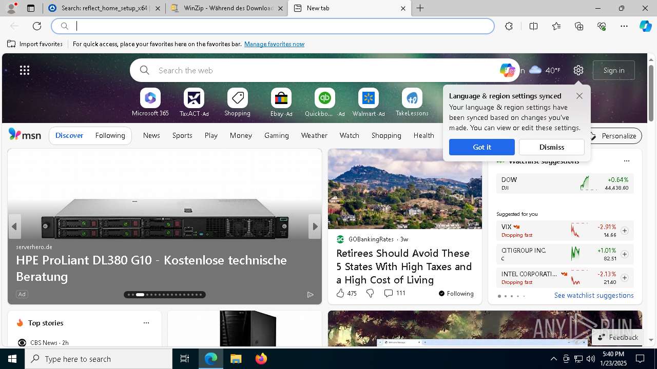657x369 pixels.
Task: Open page settings gear icon
Action: (578, 70)
